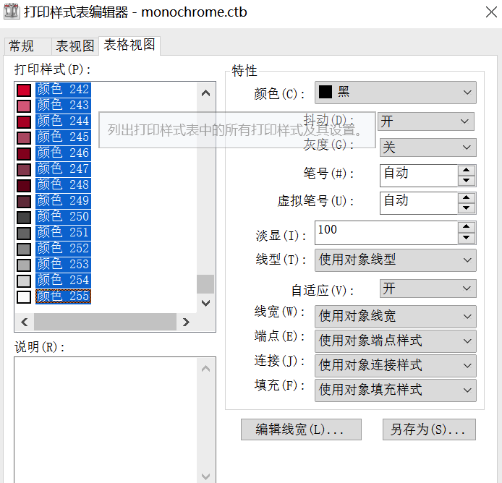Switch to the 常规 tab
This screenshot has height=483, width=502.
pos(27,46)
